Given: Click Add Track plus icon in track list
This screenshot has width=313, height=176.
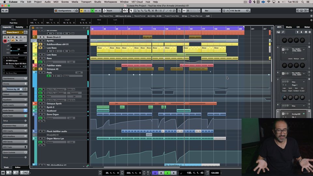Looking at the screenshot, I should tap(84, 28).
